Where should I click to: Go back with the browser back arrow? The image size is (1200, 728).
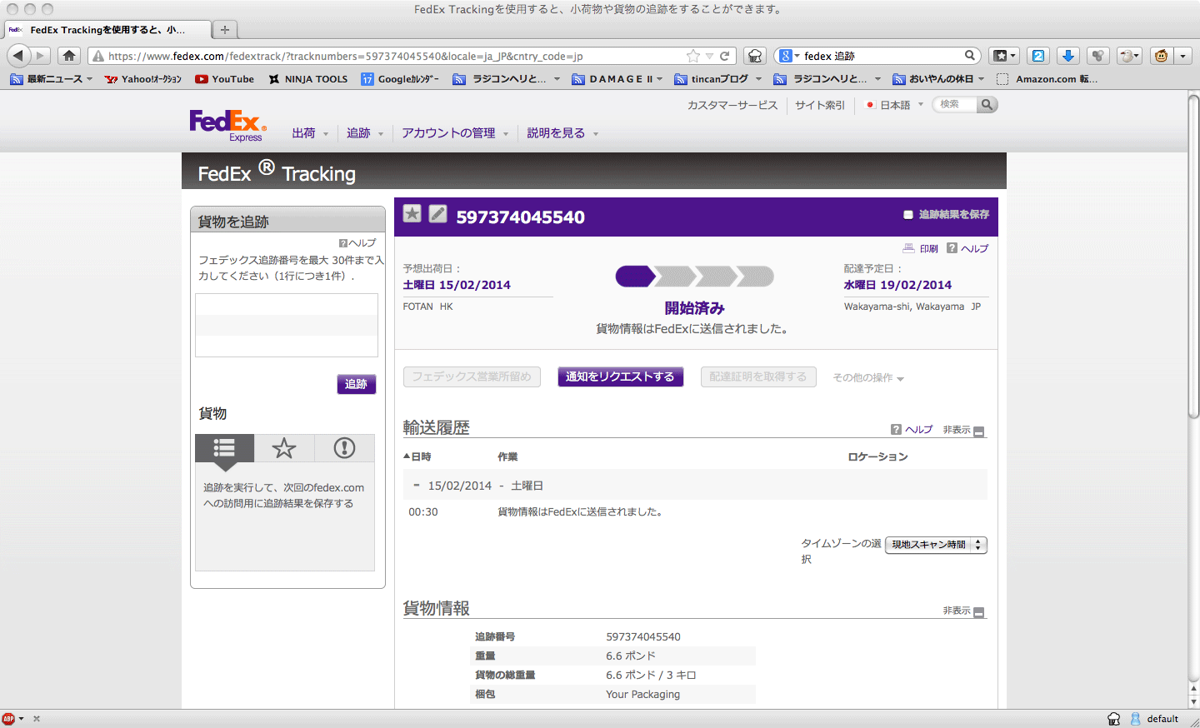[x=18, y=56]
